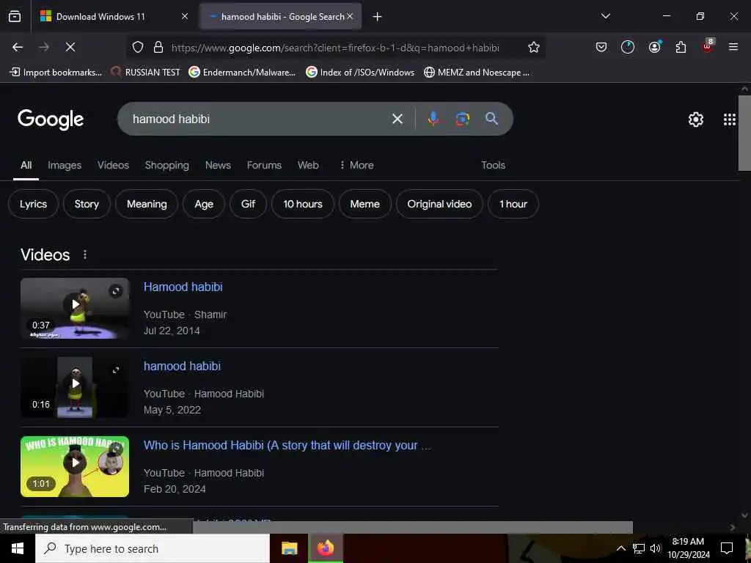Open the Extensions puzzle icon
Viewport: 751px width, 563px height.
[681, 47]
